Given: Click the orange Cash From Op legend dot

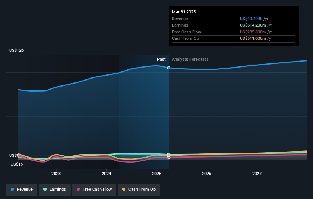Looking at the screenshot, I should tap(124, 189).
